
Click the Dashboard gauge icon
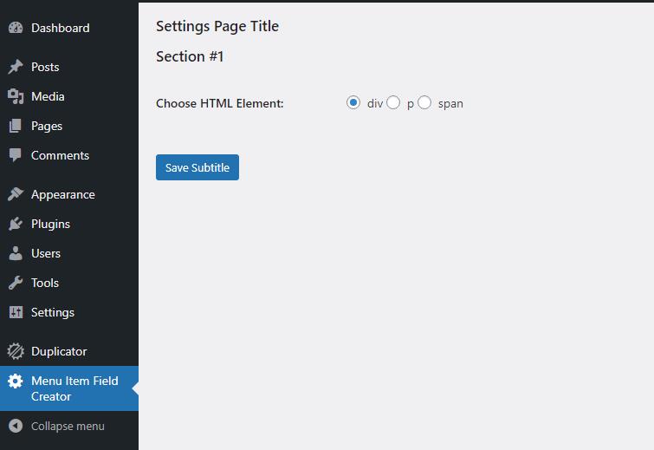point(16,28)
